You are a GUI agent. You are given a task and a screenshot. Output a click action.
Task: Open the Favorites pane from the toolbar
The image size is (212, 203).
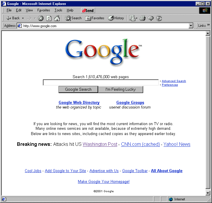(95, 18)
